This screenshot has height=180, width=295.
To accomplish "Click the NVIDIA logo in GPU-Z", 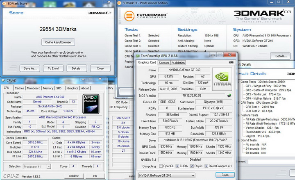I will pos(222,79).
